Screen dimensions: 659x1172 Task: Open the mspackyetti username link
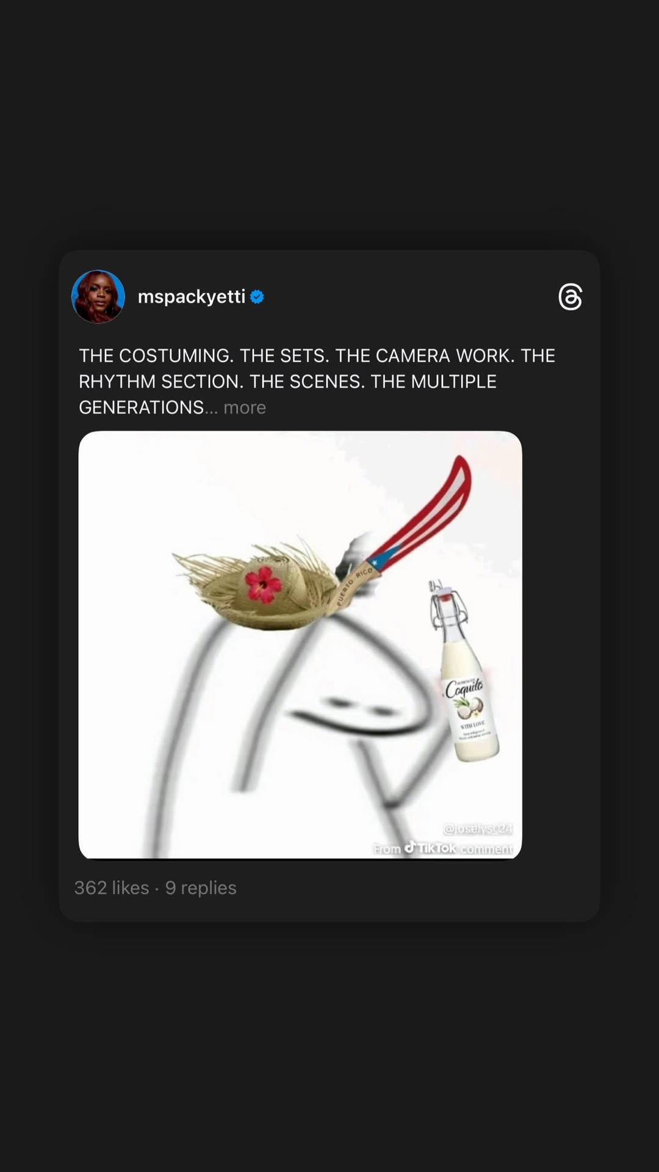point(192,297)
